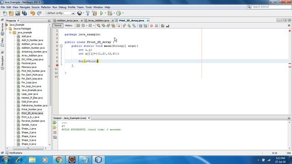Screen dimensions: 292x164
Task: Click the red Stop icon in the Output panel
Action: point(55,133)
